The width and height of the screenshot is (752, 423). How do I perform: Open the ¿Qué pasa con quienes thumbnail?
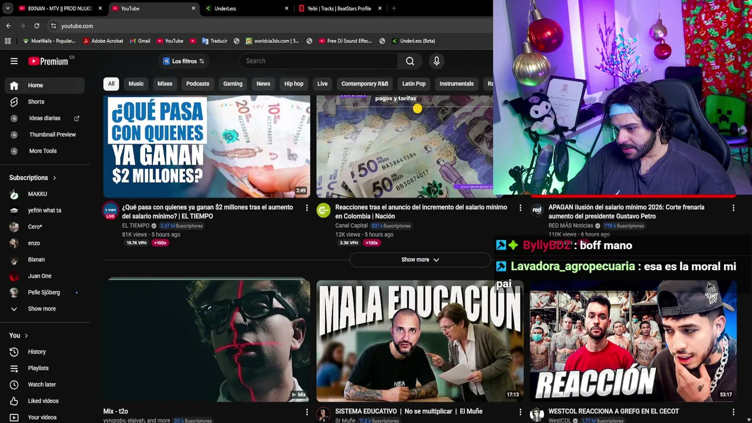click(207, 146)
